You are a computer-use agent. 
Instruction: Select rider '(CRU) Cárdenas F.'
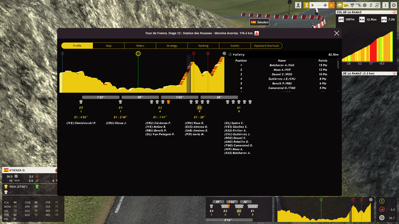point(158,123)
